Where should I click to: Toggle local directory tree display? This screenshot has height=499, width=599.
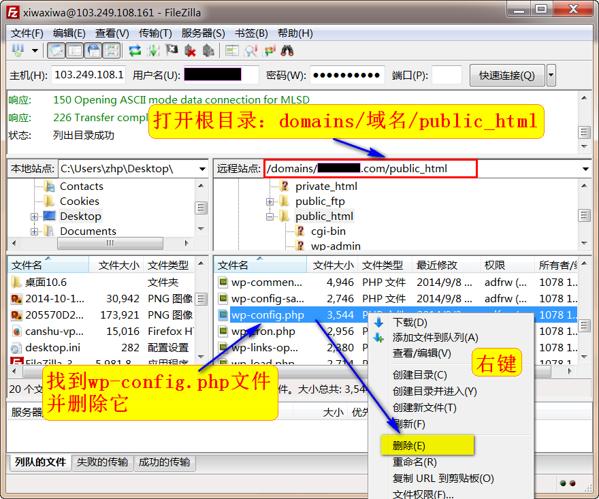click(x=75, y=50)
